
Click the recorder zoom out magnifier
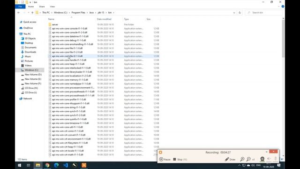[248, 159]
